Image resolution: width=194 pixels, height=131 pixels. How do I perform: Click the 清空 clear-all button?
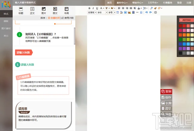click(166, 108)
